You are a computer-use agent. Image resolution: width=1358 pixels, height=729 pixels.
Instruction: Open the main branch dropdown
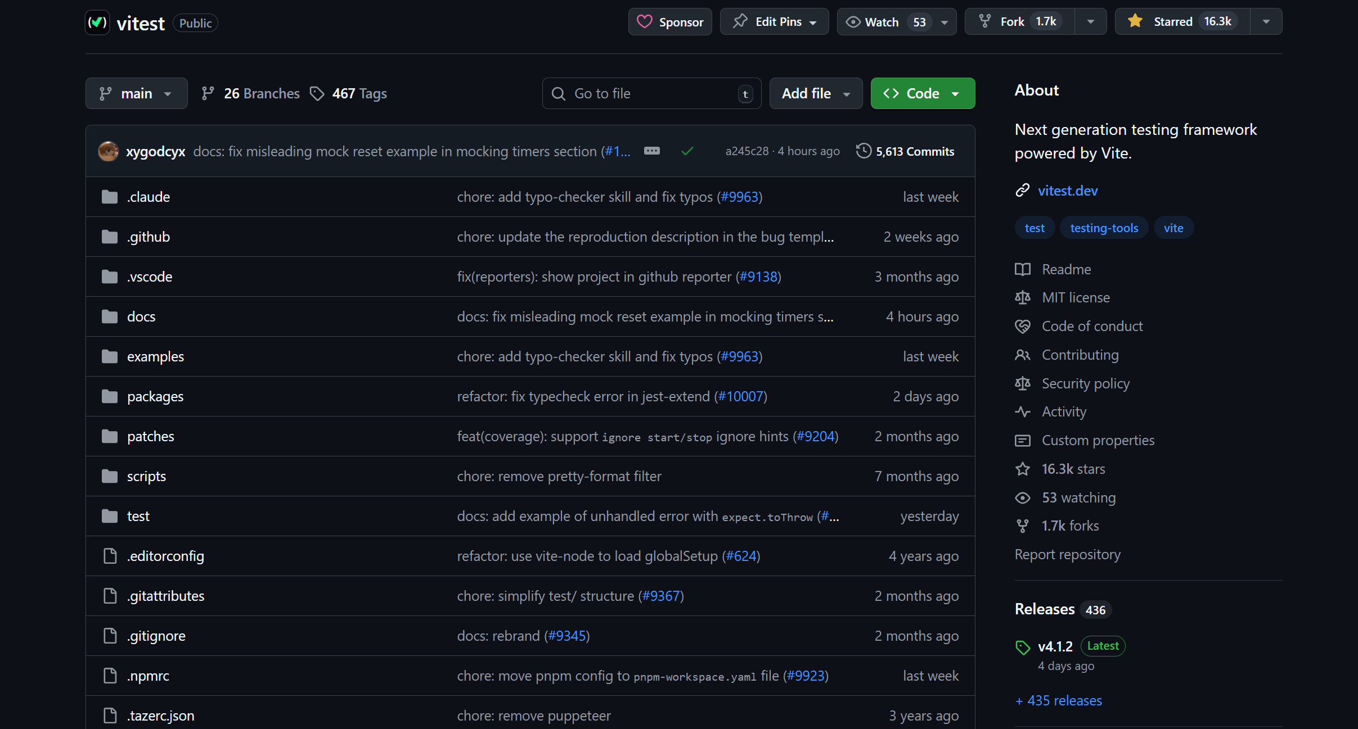136,93
